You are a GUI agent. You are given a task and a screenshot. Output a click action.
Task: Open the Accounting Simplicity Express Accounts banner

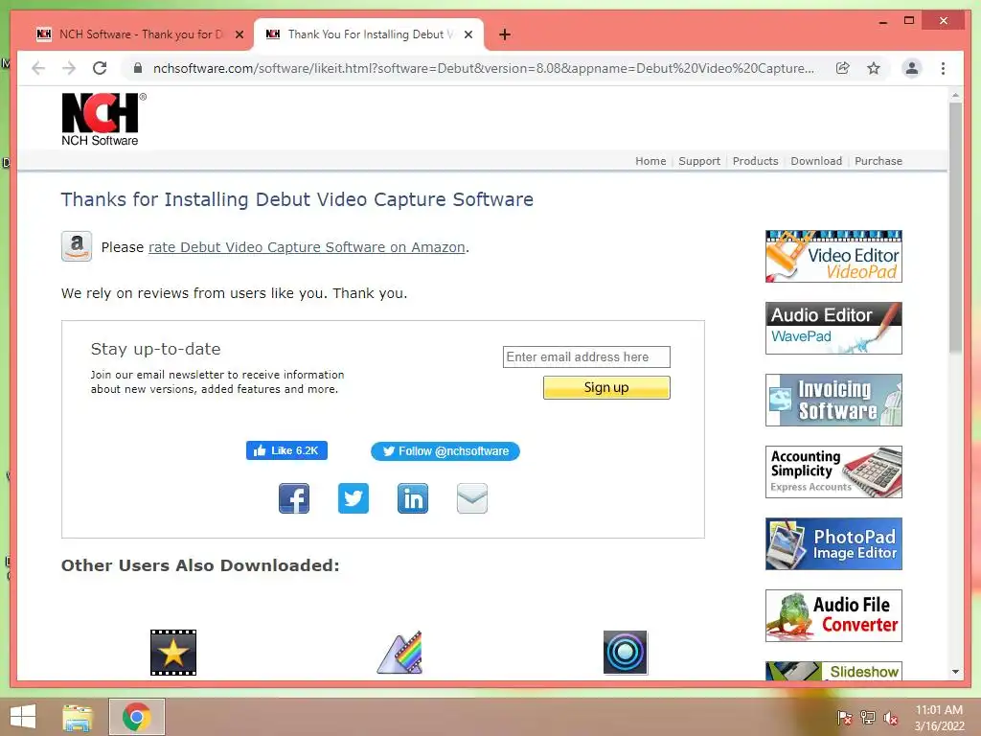pos(833,471)
